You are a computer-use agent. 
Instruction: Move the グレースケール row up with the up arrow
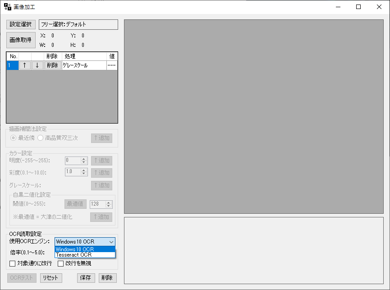25,65
